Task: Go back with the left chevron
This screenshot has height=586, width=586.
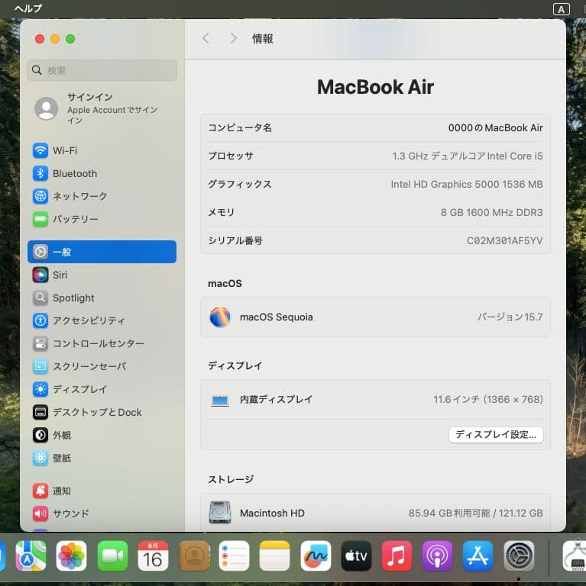Action: (x=206, y=38)
